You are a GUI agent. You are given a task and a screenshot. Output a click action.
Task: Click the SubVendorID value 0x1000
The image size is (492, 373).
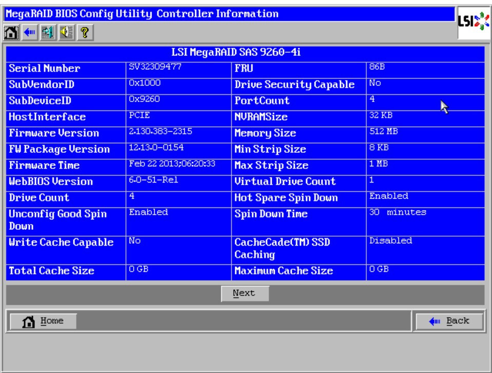click(x=145, y=83)
